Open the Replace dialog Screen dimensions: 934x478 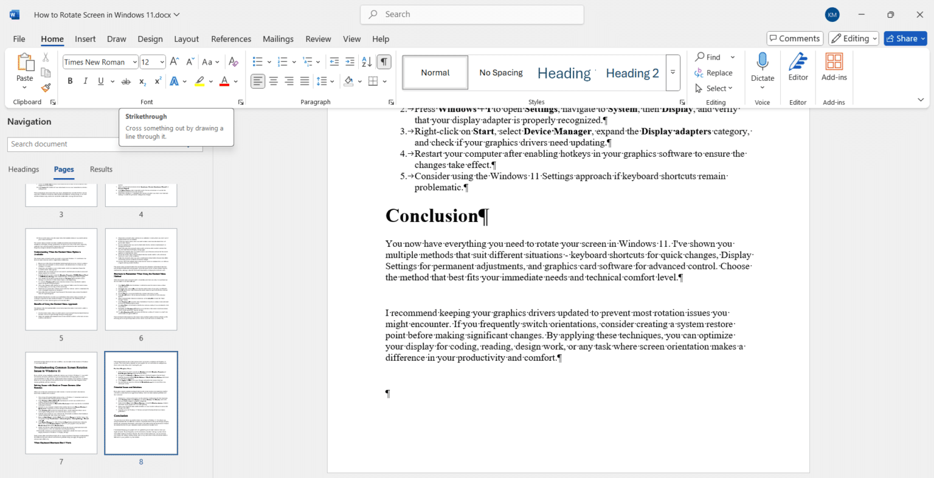(719, 72)
